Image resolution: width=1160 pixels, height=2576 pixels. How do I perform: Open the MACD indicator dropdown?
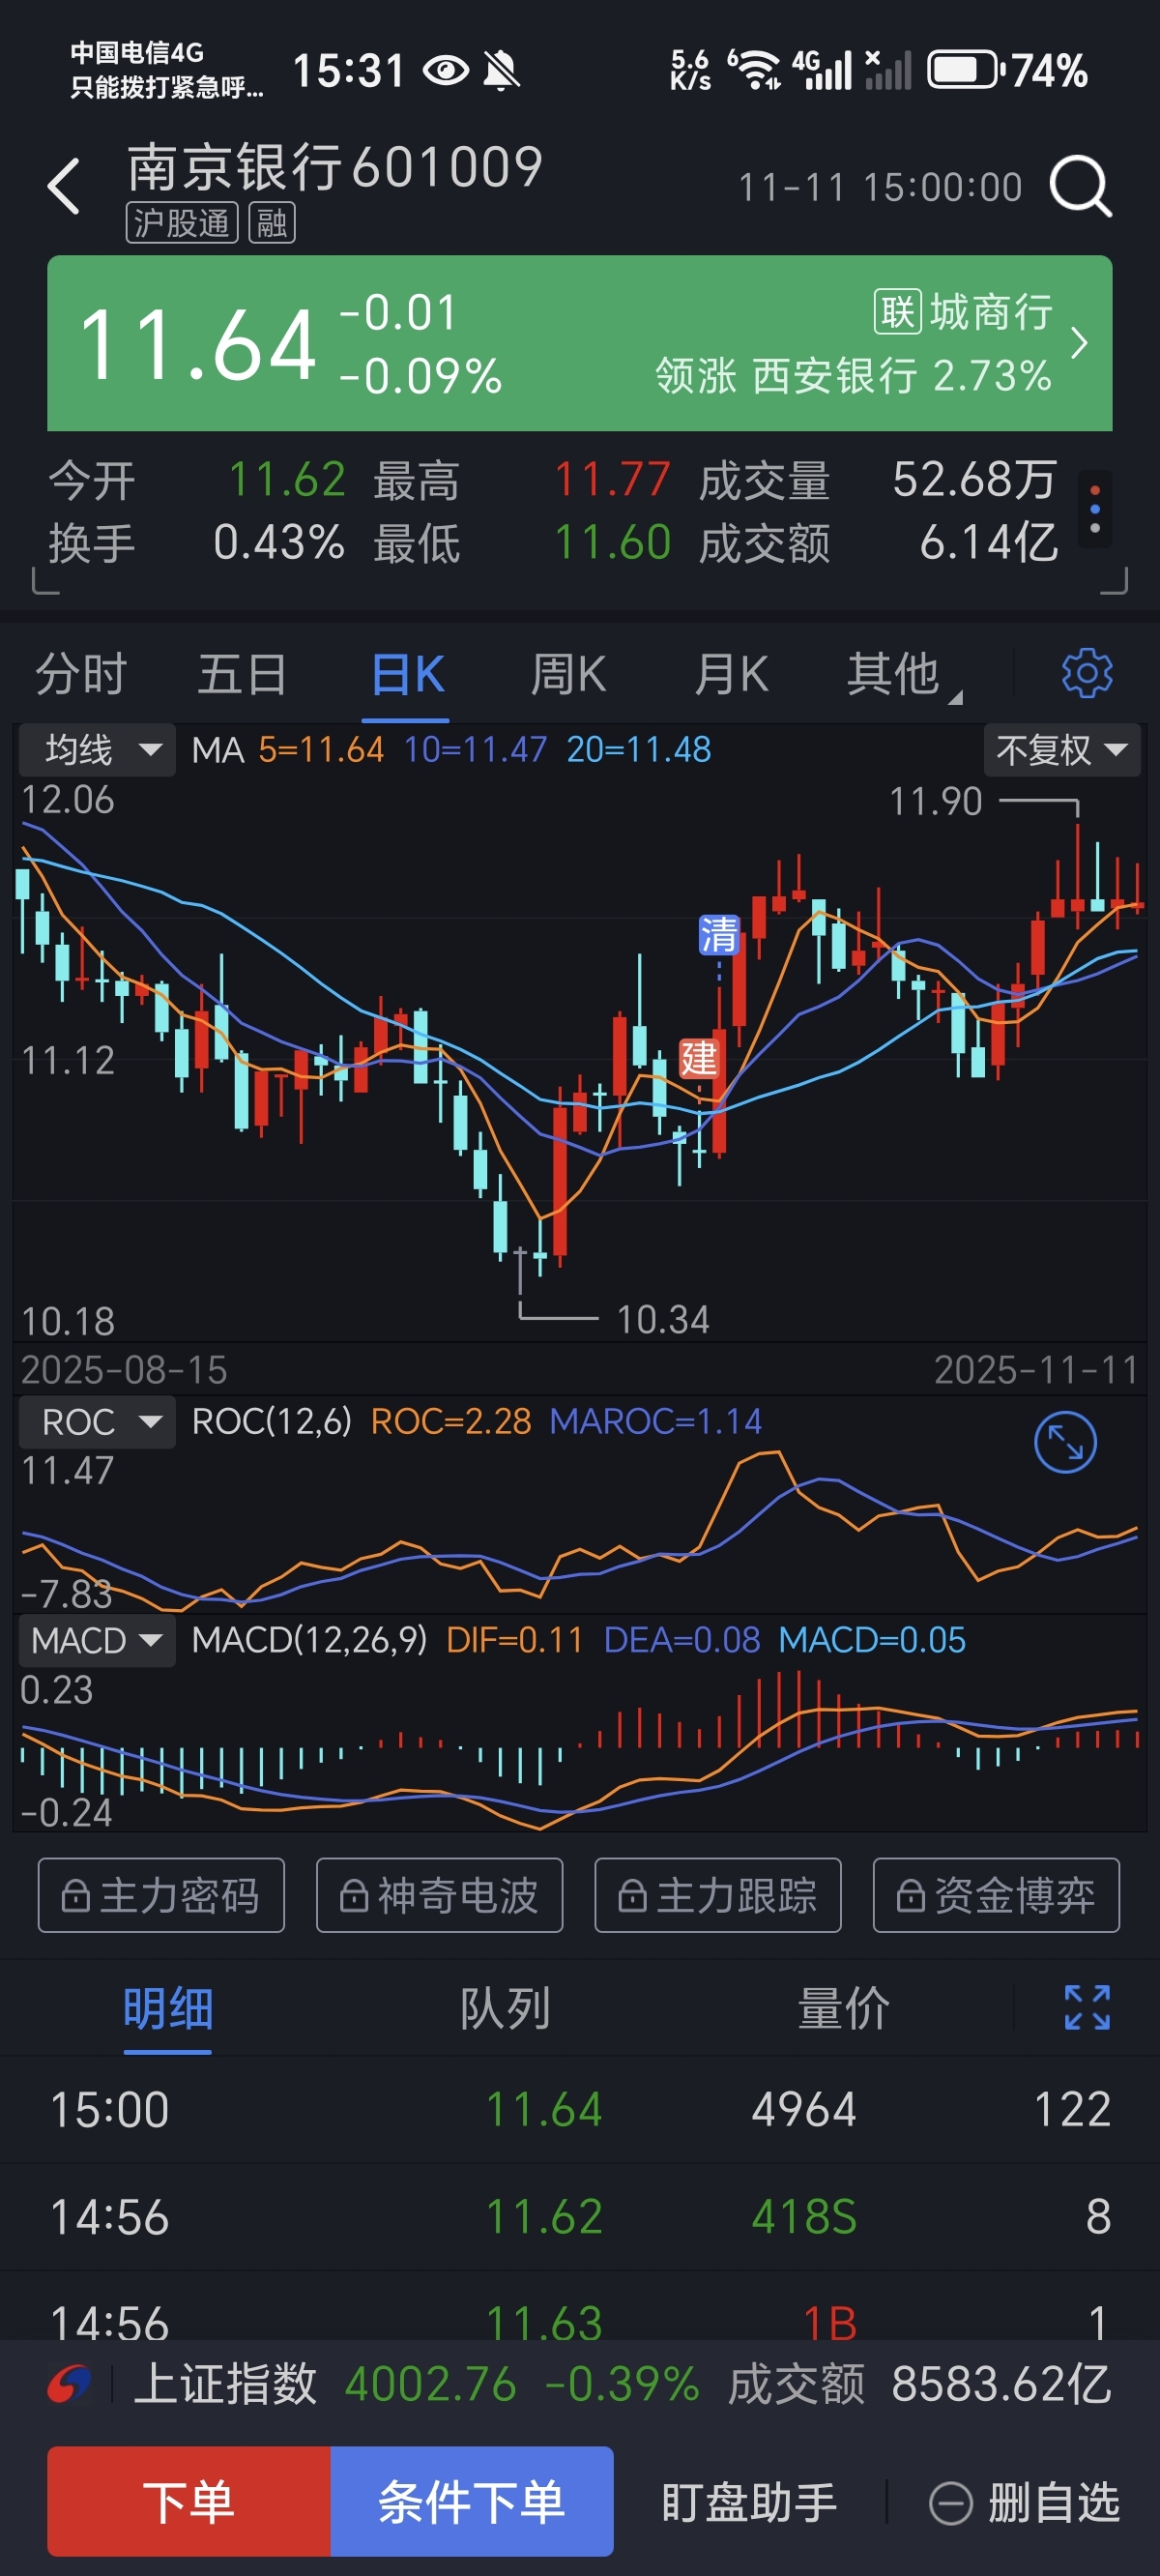97,1640
